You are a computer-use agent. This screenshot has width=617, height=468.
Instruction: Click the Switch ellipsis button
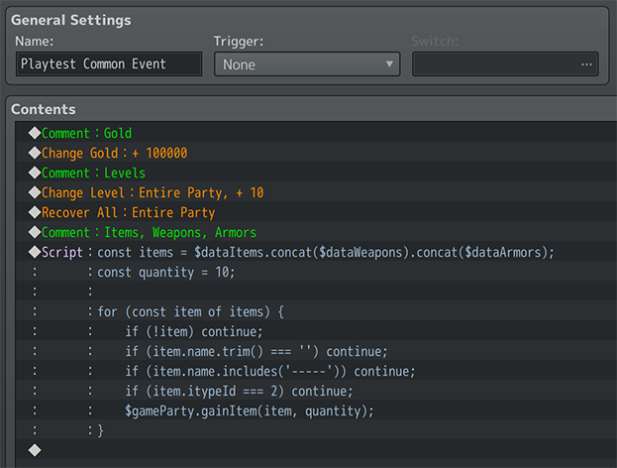tap(586, 64)
